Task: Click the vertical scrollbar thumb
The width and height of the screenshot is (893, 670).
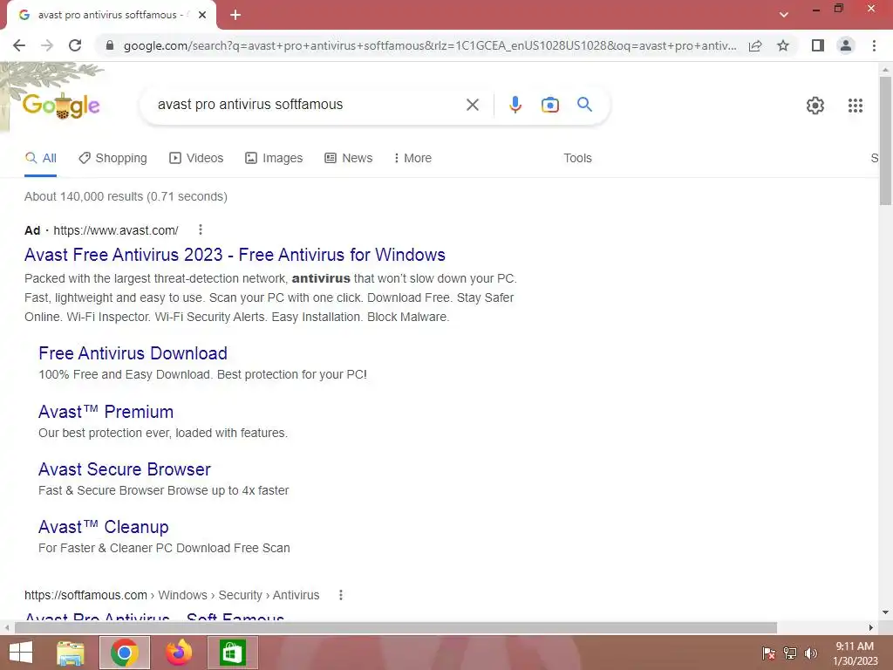Action: tap(885, 140)
